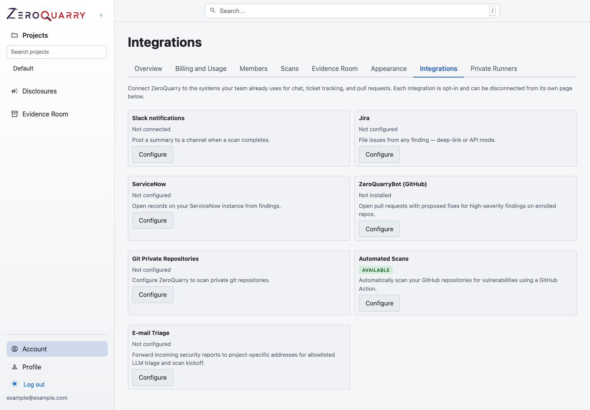Toggle the light/dark theme sun icon

15,384
